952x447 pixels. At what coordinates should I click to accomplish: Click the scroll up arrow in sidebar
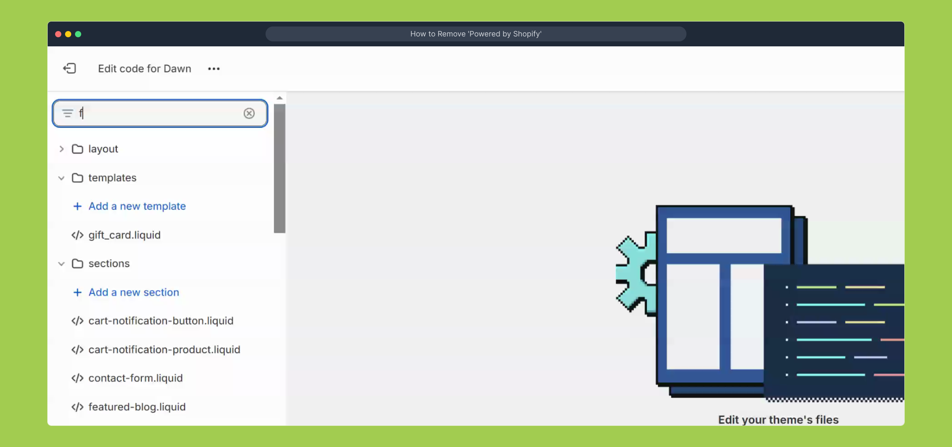click(280, 98)
